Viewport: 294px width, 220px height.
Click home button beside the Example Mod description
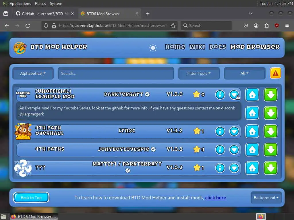[x=252, y=113]
